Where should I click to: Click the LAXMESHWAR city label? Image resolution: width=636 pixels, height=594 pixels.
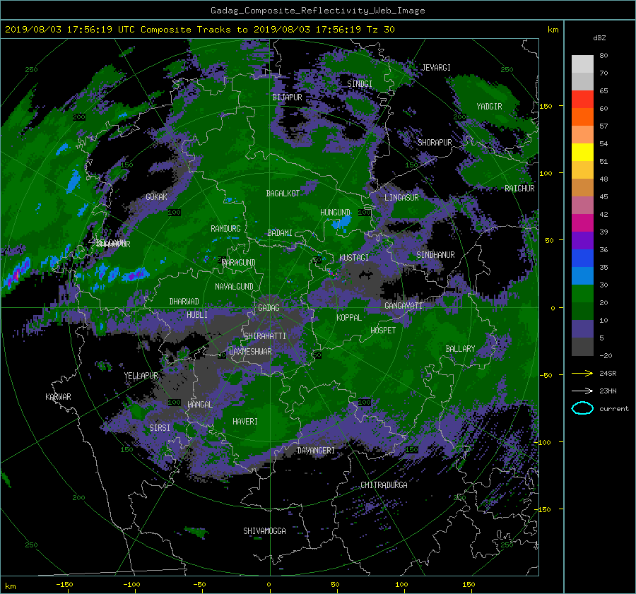click(x=250, y=352)
